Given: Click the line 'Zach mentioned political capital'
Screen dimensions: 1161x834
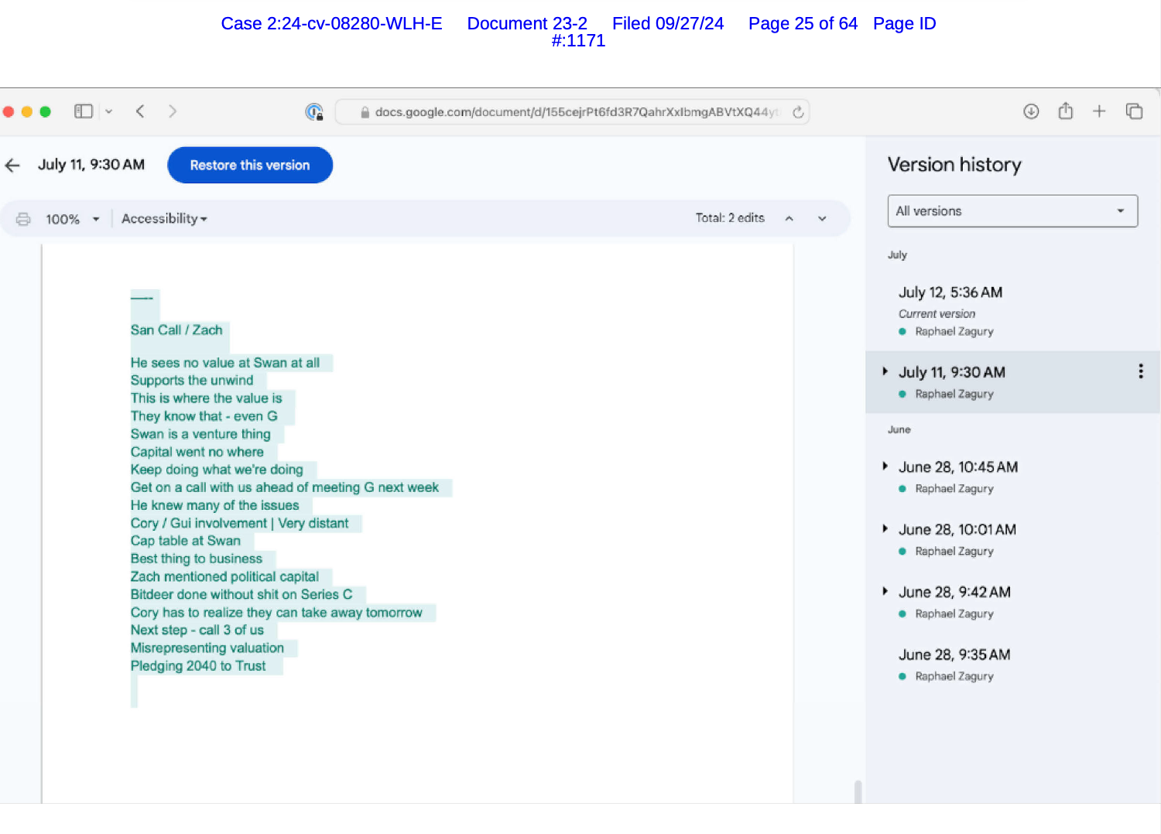Looking at the screenshot, I should [x=224, y=577].
